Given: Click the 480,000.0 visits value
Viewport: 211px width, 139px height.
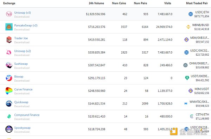Looking at the screenshot, I should coord(166,116).
